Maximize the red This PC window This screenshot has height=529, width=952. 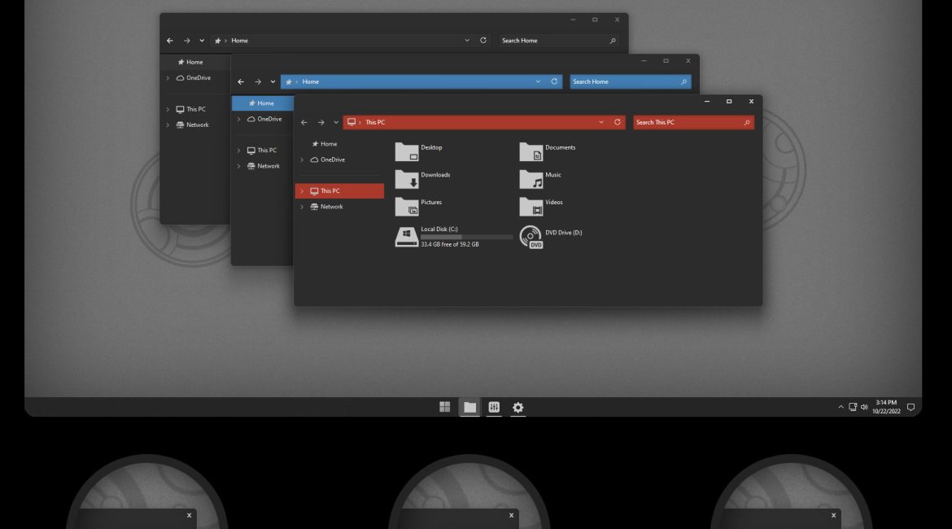pos(728,102)
